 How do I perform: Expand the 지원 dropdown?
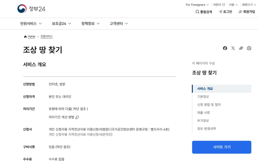[x=233, y=5]
